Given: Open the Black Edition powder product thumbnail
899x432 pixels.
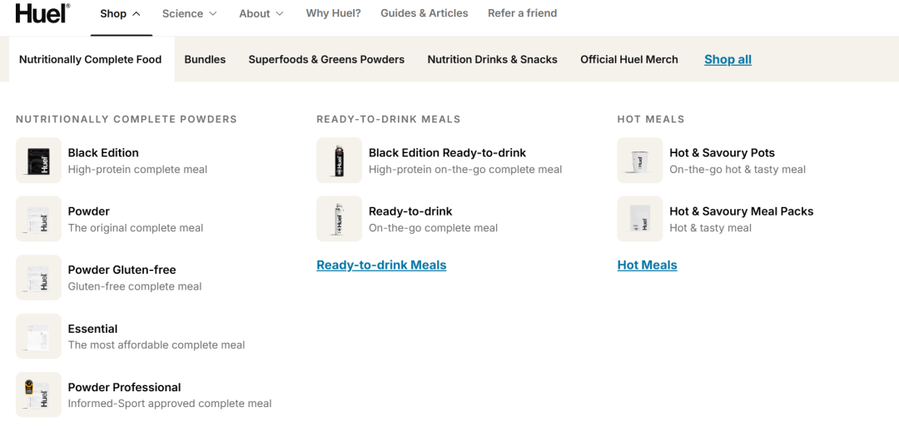Looking at the screenshot, I should [38, 161].
